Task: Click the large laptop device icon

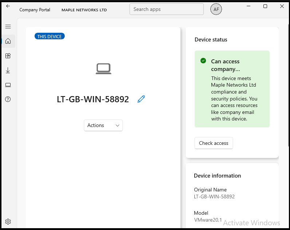Action: pyautogui.click(x=103, y=68)
